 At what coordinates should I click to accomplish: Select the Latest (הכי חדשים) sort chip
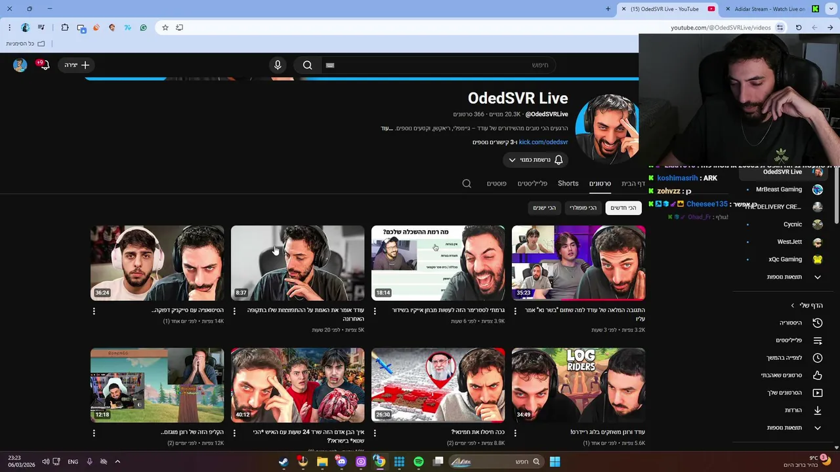coord(623,208)
